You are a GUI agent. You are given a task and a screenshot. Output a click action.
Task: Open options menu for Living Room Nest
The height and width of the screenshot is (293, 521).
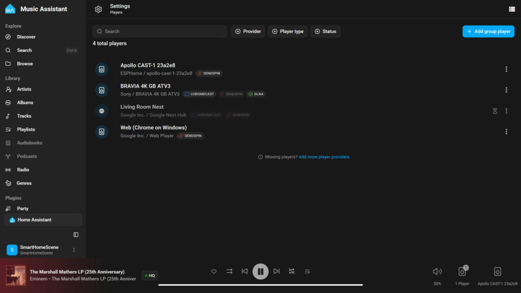(x=506, y=111)
